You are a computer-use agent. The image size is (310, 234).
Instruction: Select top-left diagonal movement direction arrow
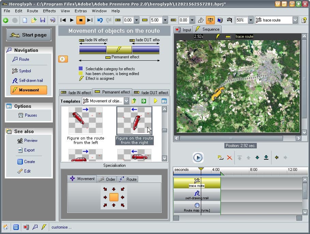pyautogui.click(x=105, y=189)
